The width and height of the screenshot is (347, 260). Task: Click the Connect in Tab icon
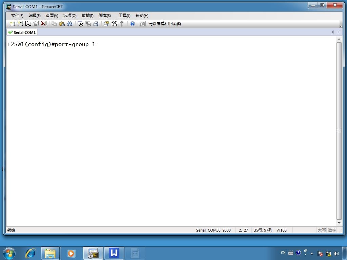pos(28,24)
